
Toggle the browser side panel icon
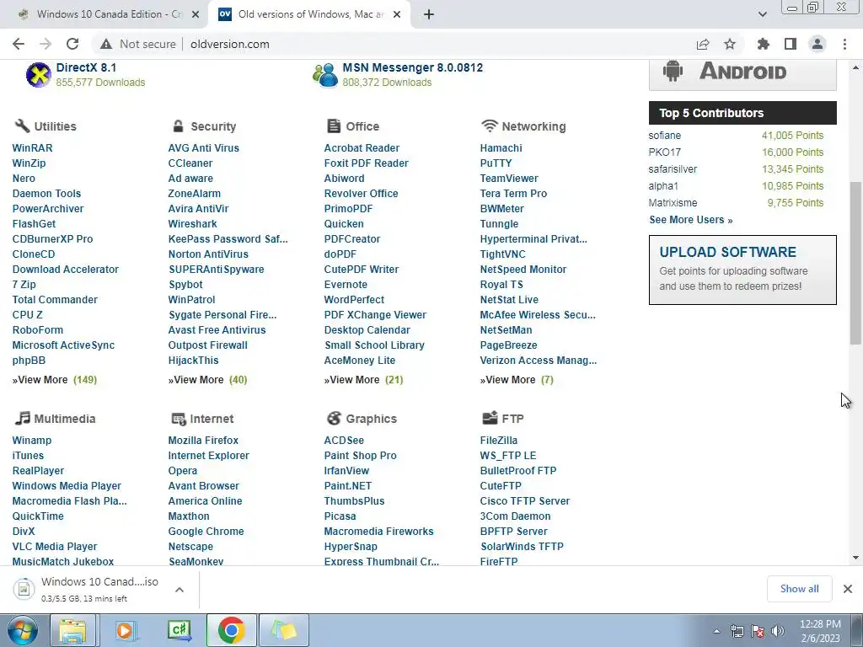[791, 44]
